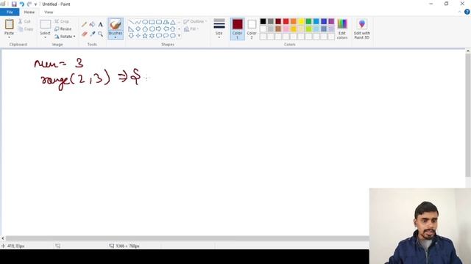
Task: Open the Help question mark icon
Action: click(467, 12)
